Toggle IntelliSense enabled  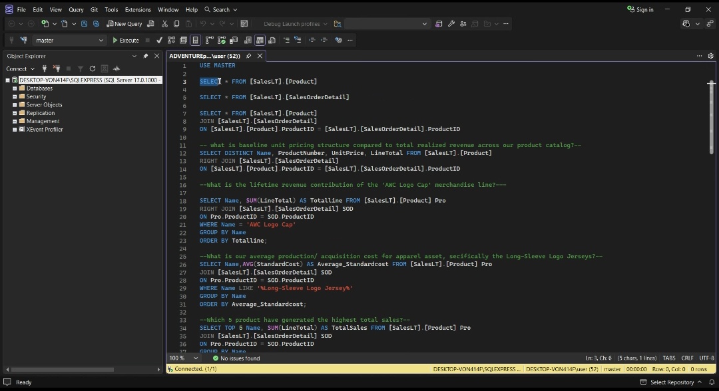(x=195, y=41)
